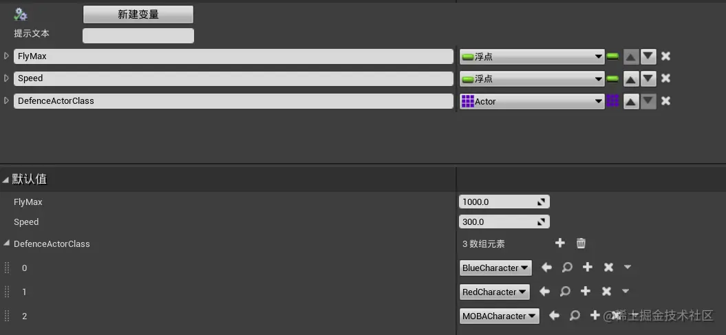Empty the DefenceActorClass array trash icon
This screenshot has width=726, height=335.
point(581,243)
